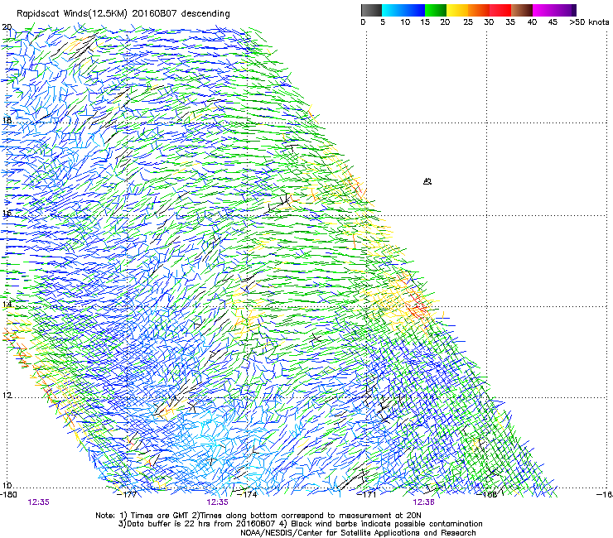Screen dimensions: 613x538
Task: Click the brown 35-40 knots legend segment
Action: (x=522, y=10)
